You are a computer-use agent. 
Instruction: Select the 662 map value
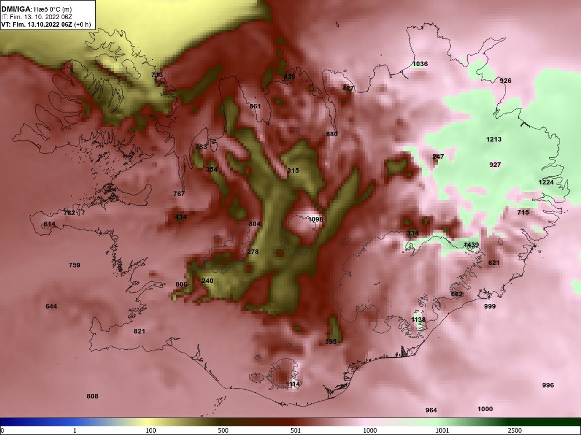pos(457,294)
